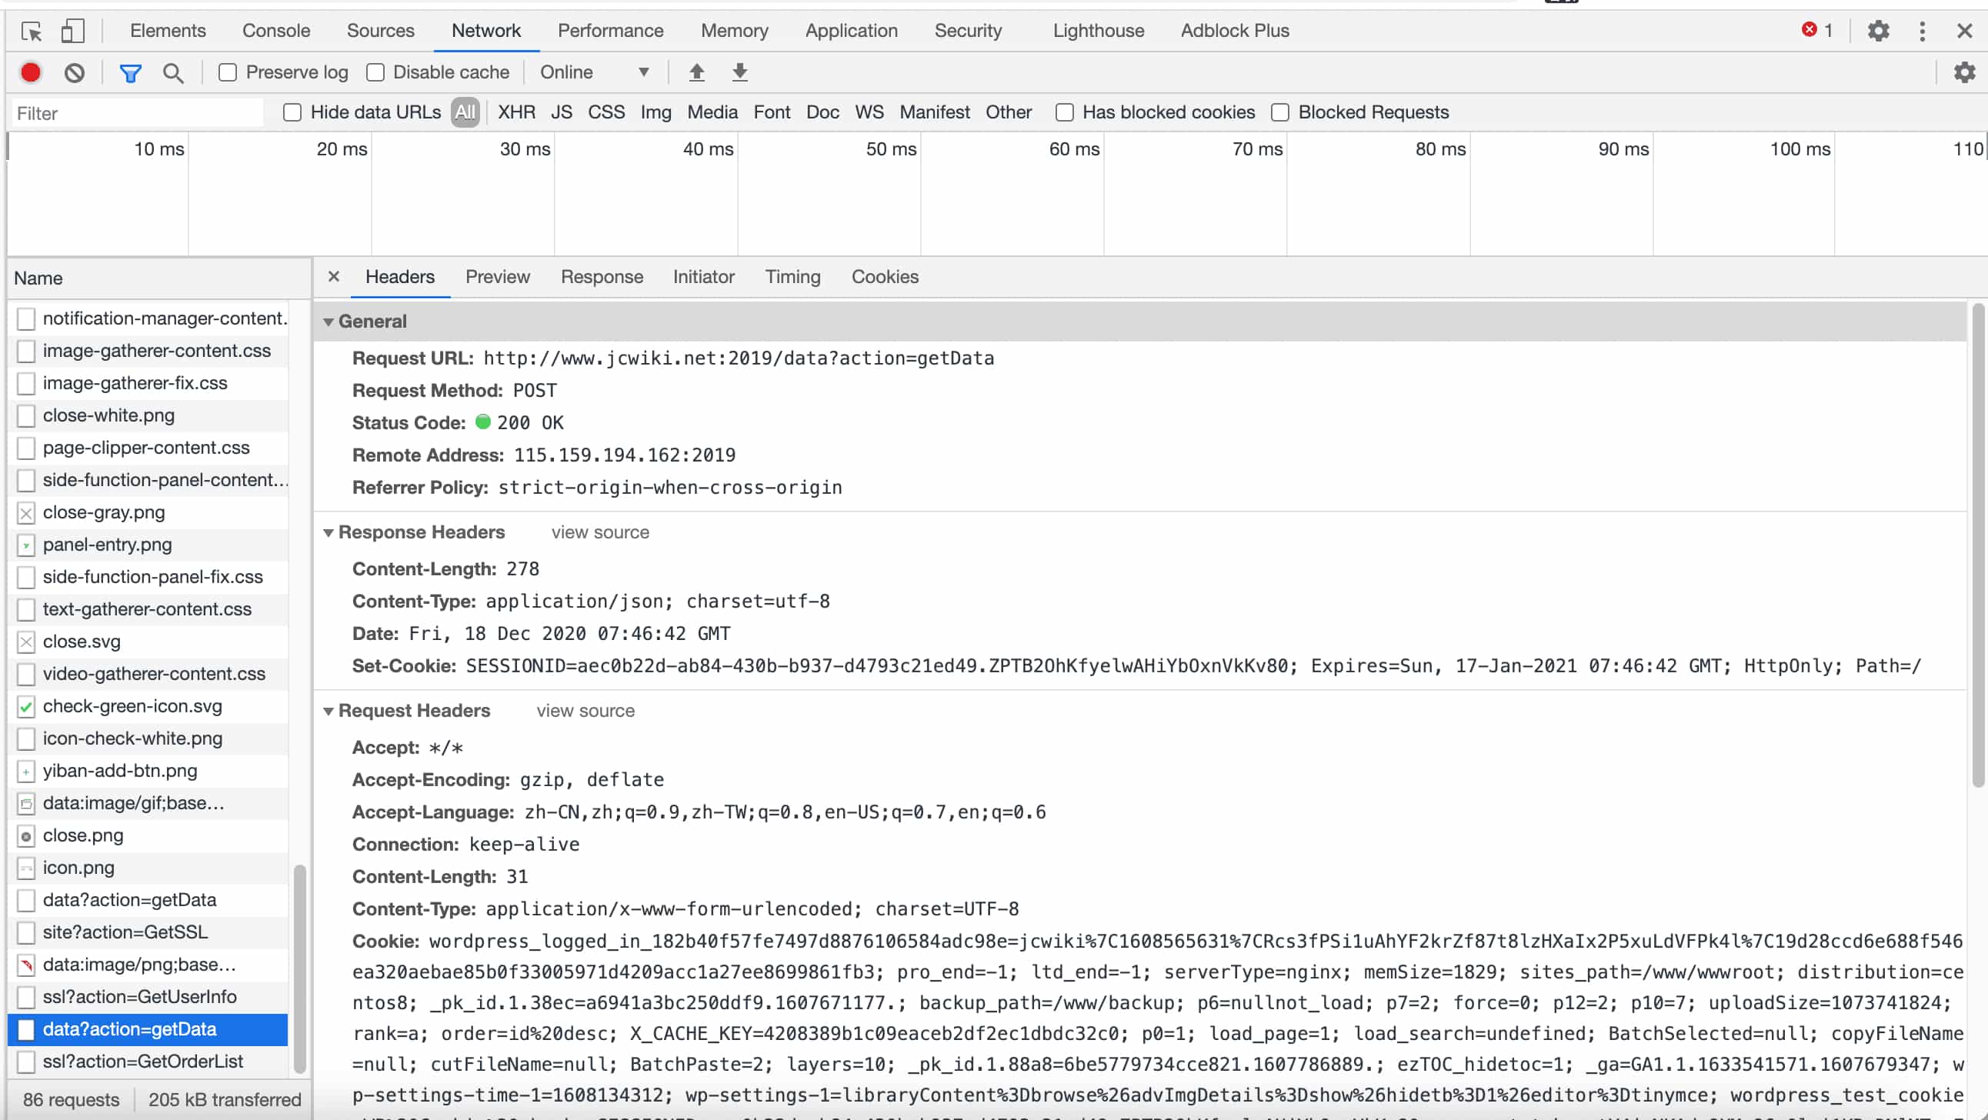Tick Has blocked cookies checkbox

pyautogui.click(x=1064, y=113)
